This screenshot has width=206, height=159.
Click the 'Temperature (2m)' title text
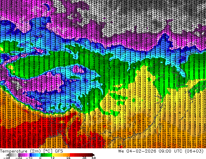tap(20, 151)
